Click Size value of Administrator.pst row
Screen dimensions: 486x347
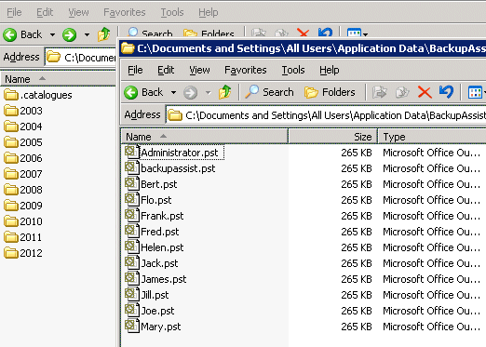coord(357,153)
